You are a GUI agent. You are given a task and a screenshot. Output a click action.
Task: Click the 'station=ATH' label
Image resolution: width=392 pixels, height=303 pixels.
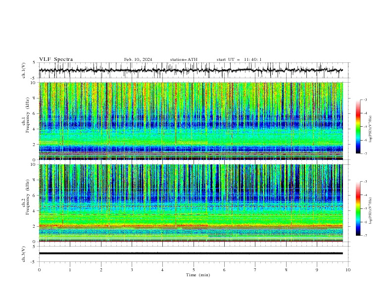coord(184,59)
